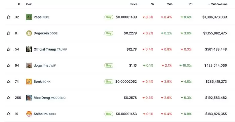Favorite Pepe with the star icon
This screenshot has height=122, width=235.
(x=8, y=17)
